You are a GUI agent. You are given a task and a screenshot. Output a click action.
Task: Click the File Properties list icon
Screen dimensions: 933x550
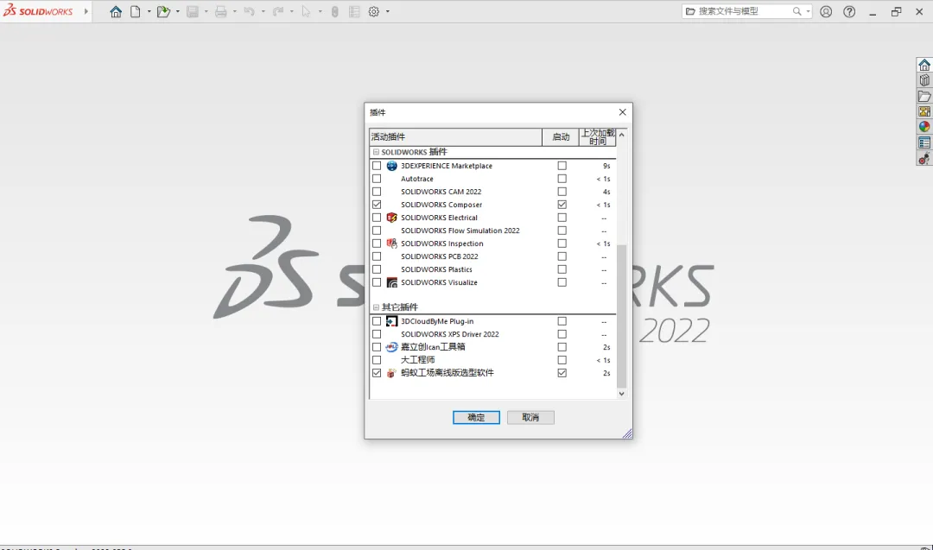[x=354, y=11]
